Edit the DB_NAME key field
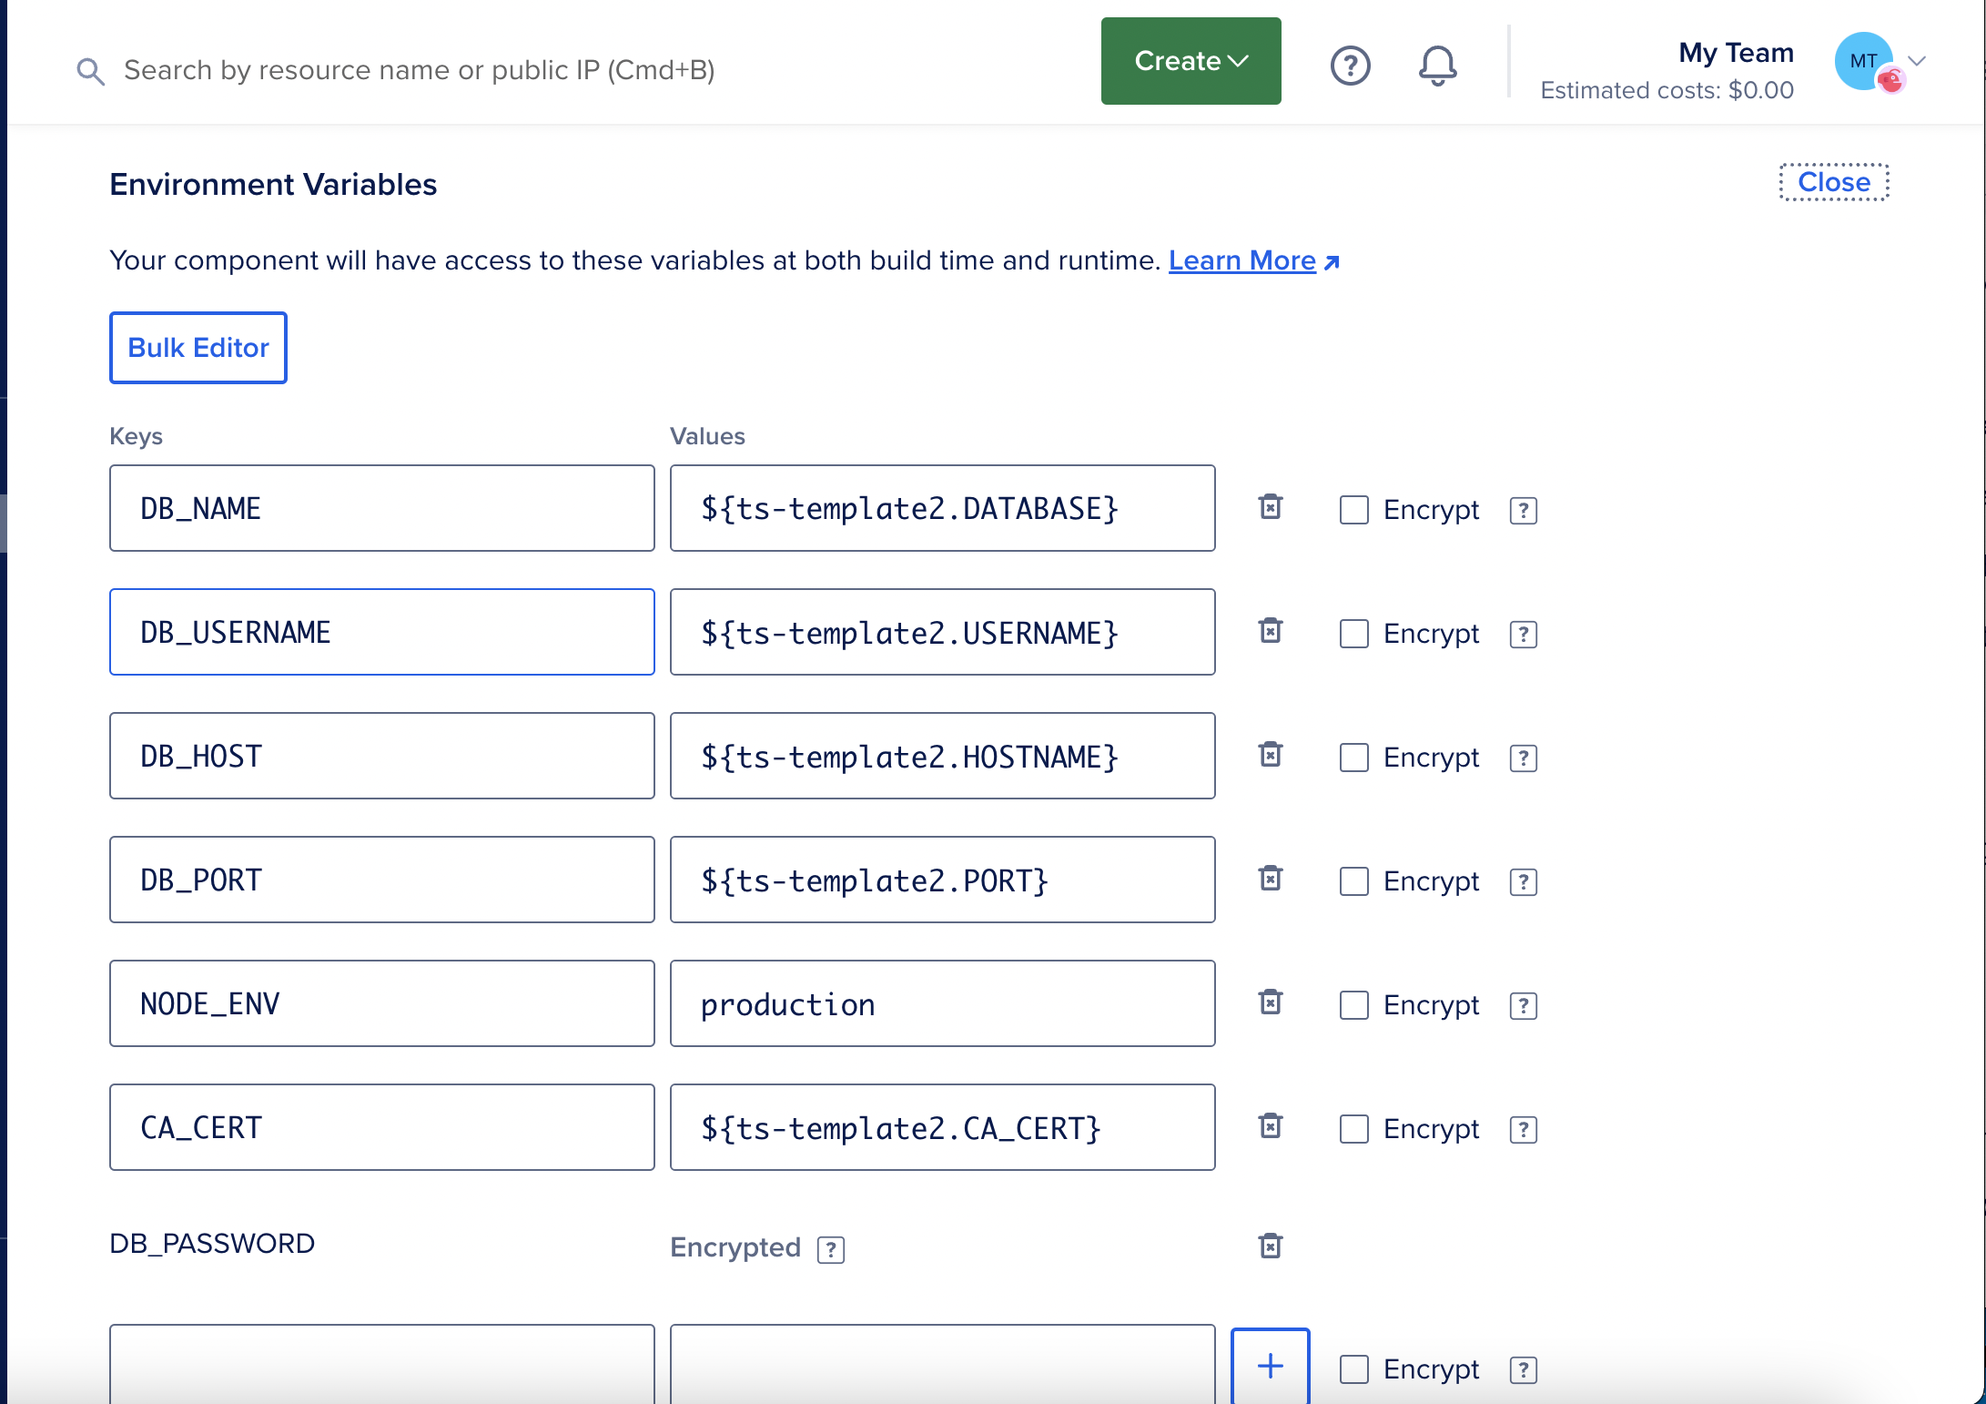The image size is (1986, 1404). click(x=382, y=508)
